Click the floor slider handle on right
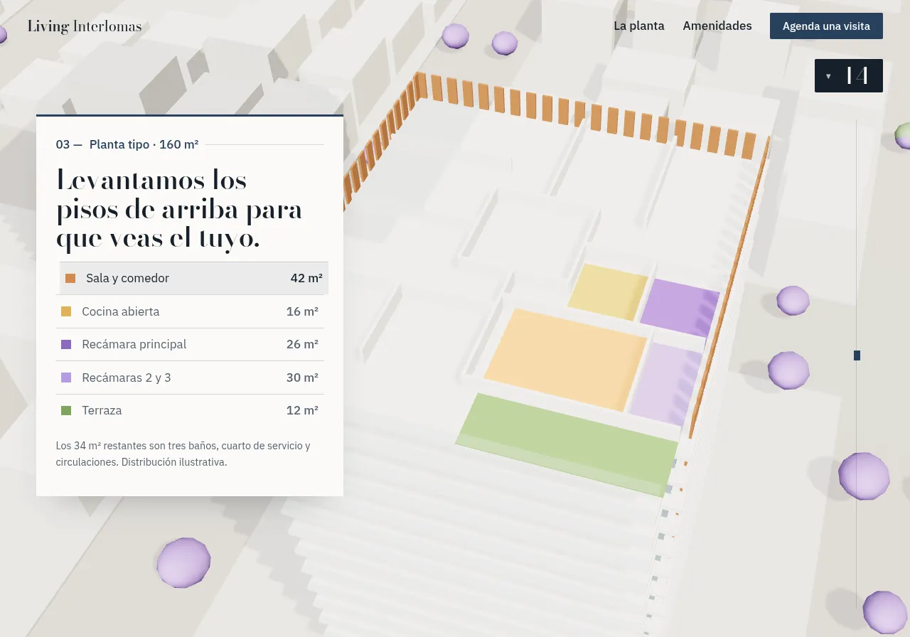910x637 pixels. coord(857,355)
